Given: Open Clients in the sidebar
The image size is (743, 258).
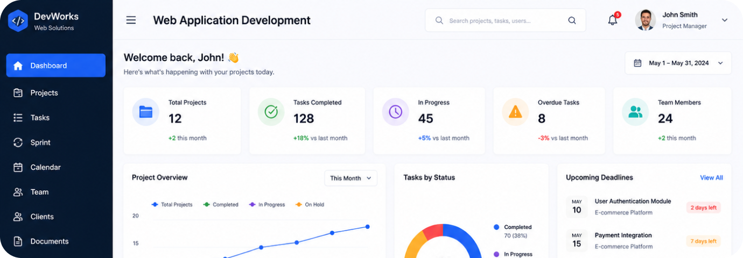Looking at the screenshot, I should pyautogui.click(x=56, y=217).
